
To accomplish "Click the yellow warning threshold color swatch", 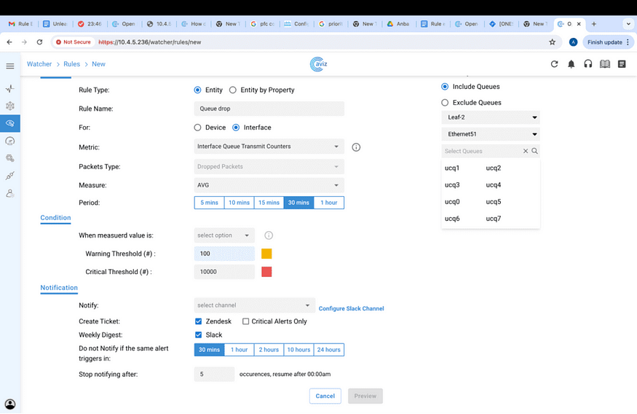I will [266, 254].
